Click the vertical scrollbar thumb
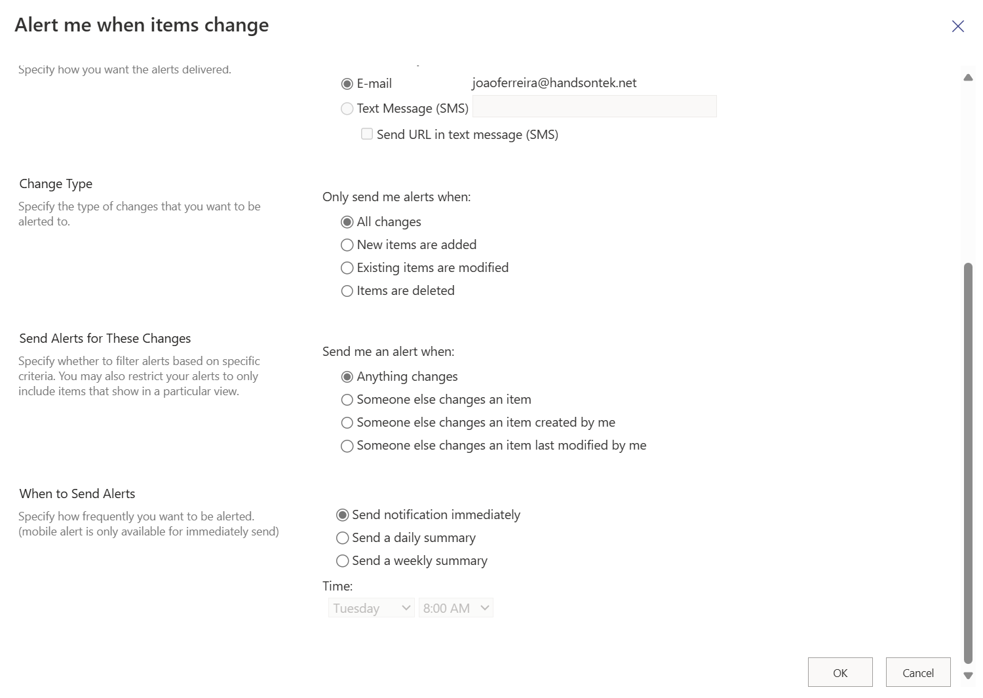 click(968, 463)
